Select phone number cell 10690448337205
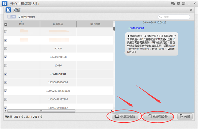Screen dimensions: 198x129 pos(58,99)
